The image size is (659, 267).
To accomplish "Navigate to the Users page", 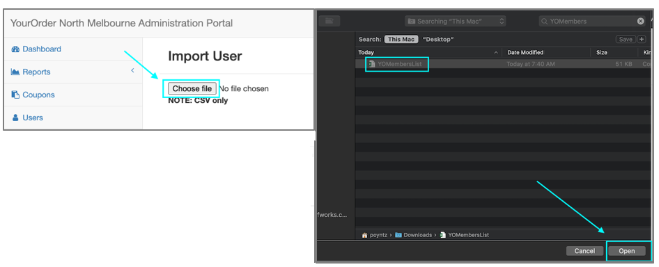I will click(x=33, y=118).
